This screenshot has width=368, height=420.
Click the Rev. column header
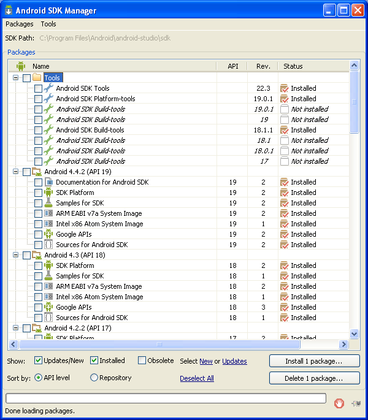[x=263, y=66]
